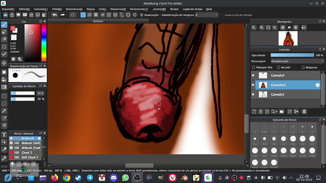Select the Magic Wand tool
326x183 pixels.
click(x=4, y=111)
